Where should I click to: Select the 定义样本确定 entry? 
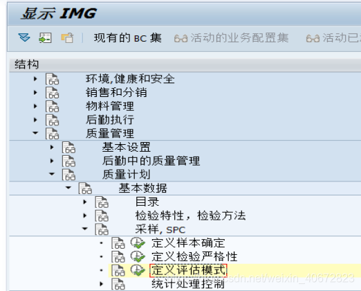coord(188,243)
